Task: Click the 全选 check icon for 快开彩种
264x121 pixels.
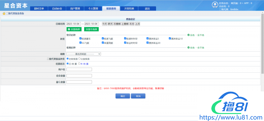Action: pos(188,35)
